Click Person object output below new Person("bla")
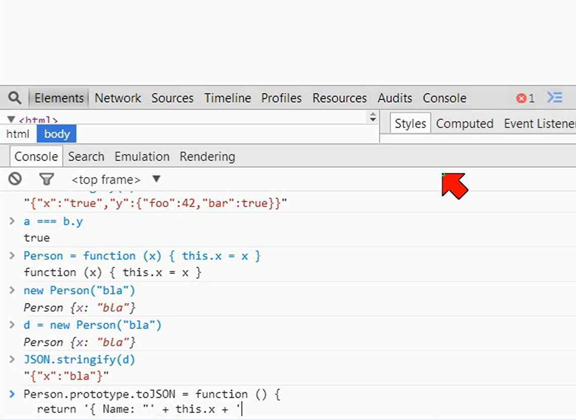This screenshot has height=420, width=576. click(x=80, y=307)
